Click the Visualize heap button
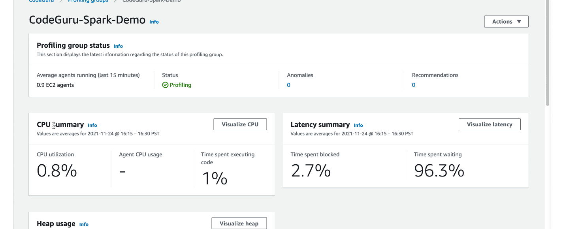This screenshot has width=563, height=229. (239, 223)
